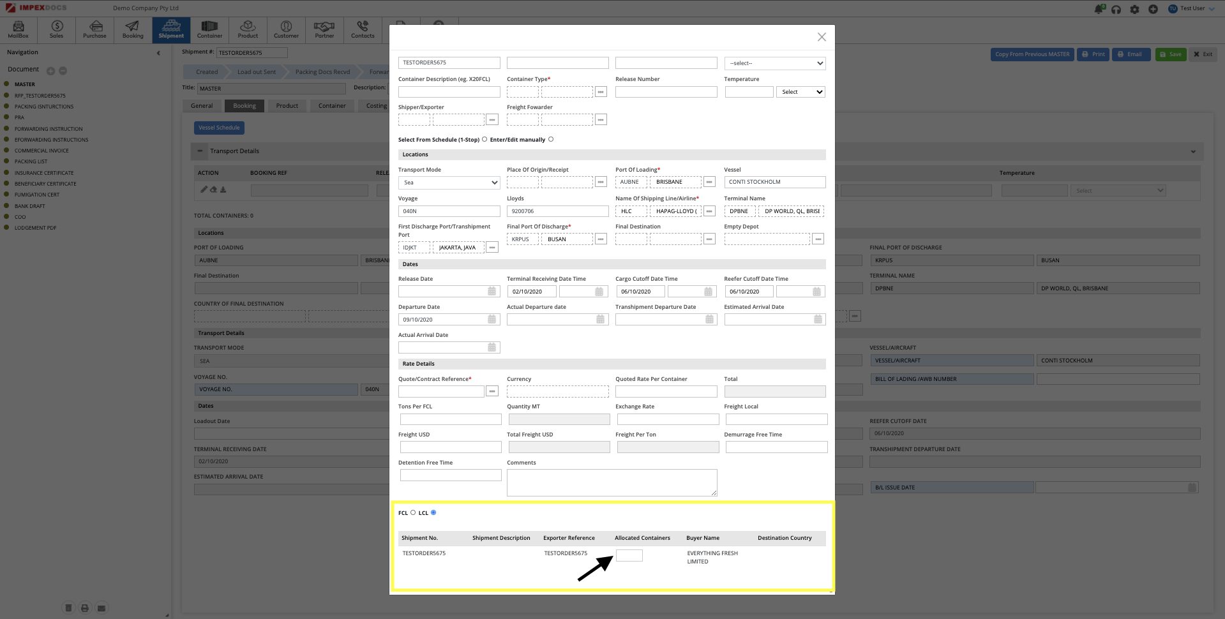Open Freight Forwarder lookup button

601,119
